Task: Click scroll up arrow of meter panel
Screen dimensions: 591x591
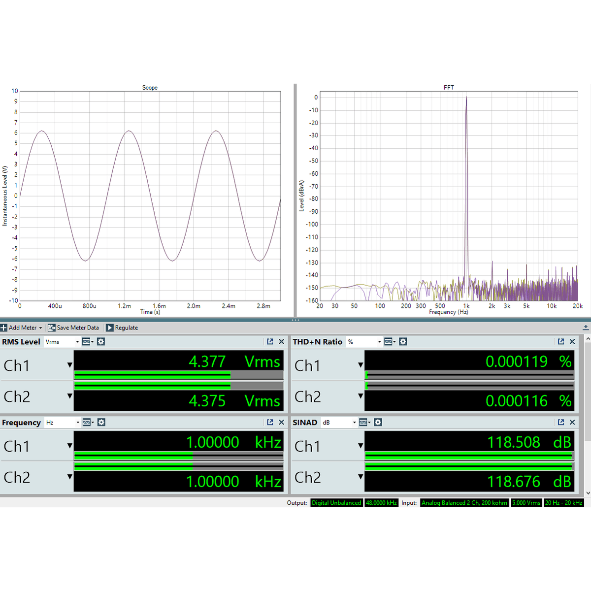Action: click(588, 339)
